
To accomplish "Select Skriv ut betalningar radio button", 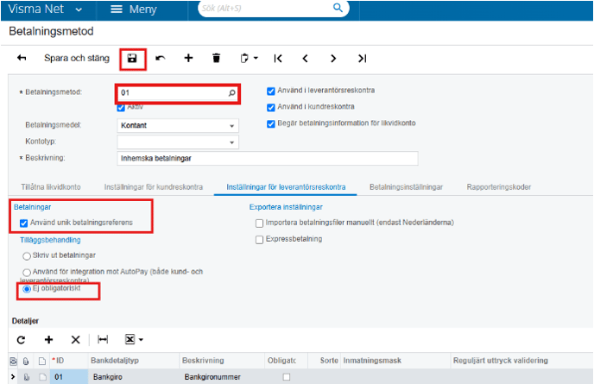I will pyautogui.click(x=27, y=256).
